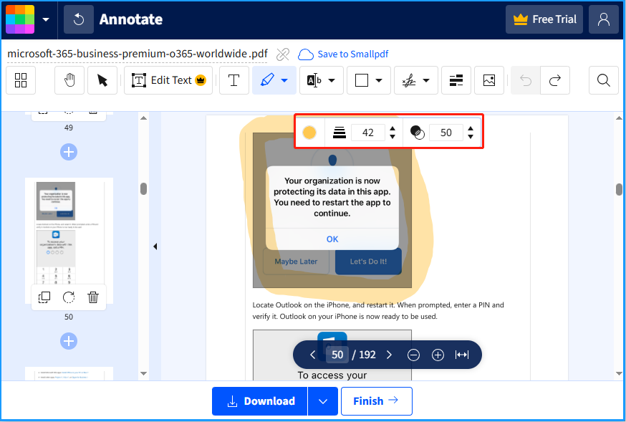
Task: Open the user account icon
Action: pyautogui.click(x=604, y=19)
